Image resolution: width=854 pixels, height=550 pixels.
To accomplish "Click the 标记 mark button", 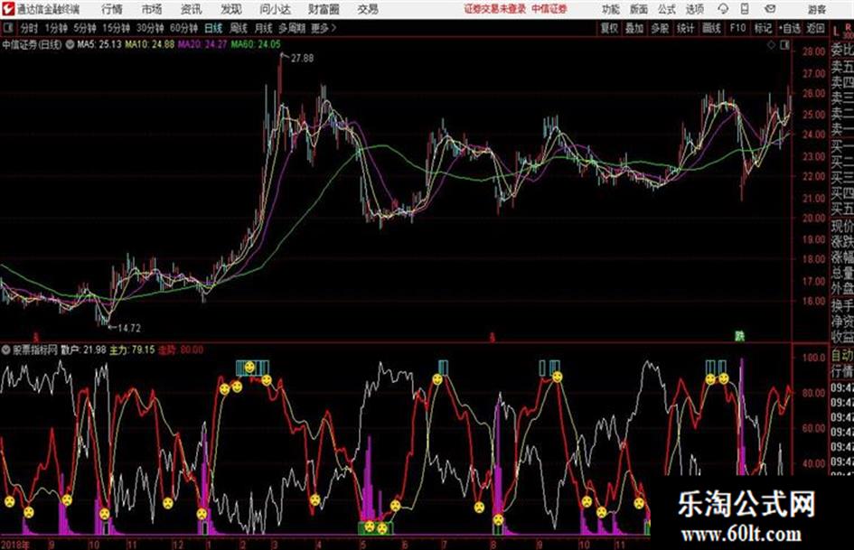I will coord(763,28).
